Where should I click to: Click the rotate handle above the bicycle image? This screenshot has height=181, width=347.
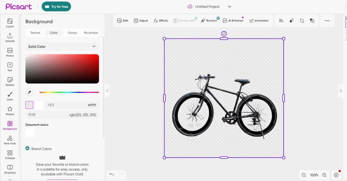pos(224,34)
